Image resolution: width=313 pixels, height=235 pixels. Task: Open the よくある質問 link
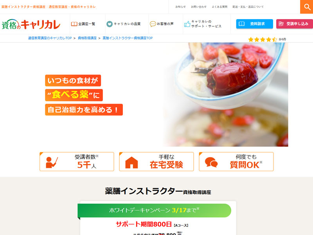[x=219, y=7]
